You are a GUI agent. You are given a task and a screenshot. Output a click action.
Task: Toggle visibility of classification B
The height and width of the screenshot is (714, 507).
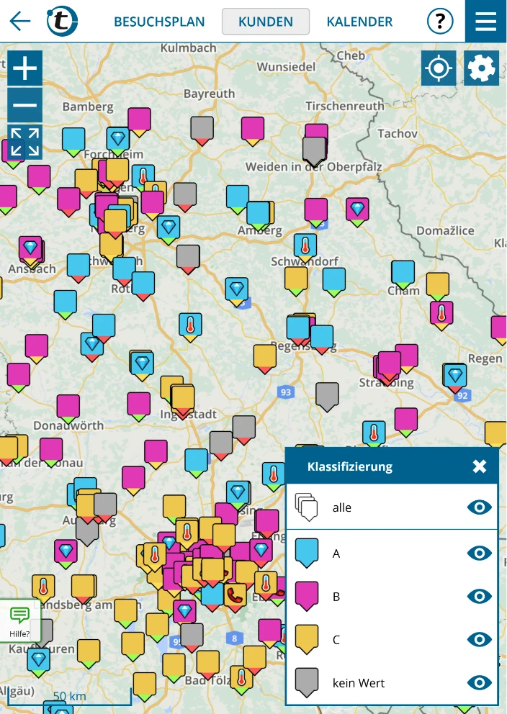click(479, 596)
